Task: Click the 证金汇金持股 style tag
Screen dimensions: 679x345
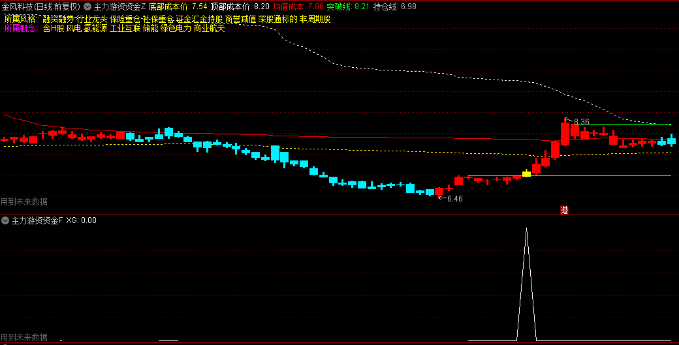Action: pos(199,20)
